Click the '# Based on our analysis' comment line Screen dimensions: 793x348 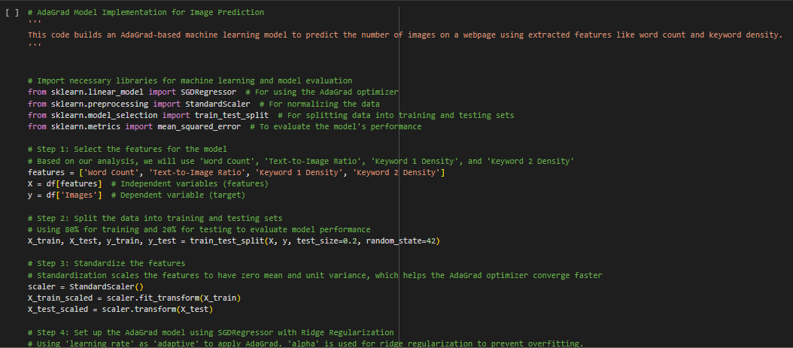[301, 161]
